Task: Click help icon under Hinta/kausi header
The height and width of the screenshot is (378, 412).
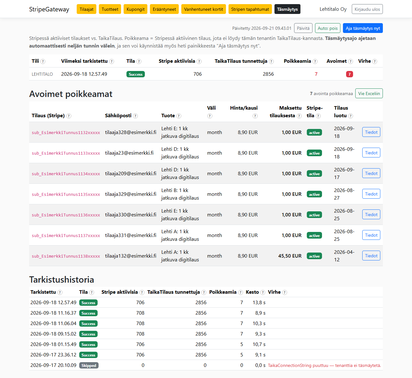Action: [255, 116]
